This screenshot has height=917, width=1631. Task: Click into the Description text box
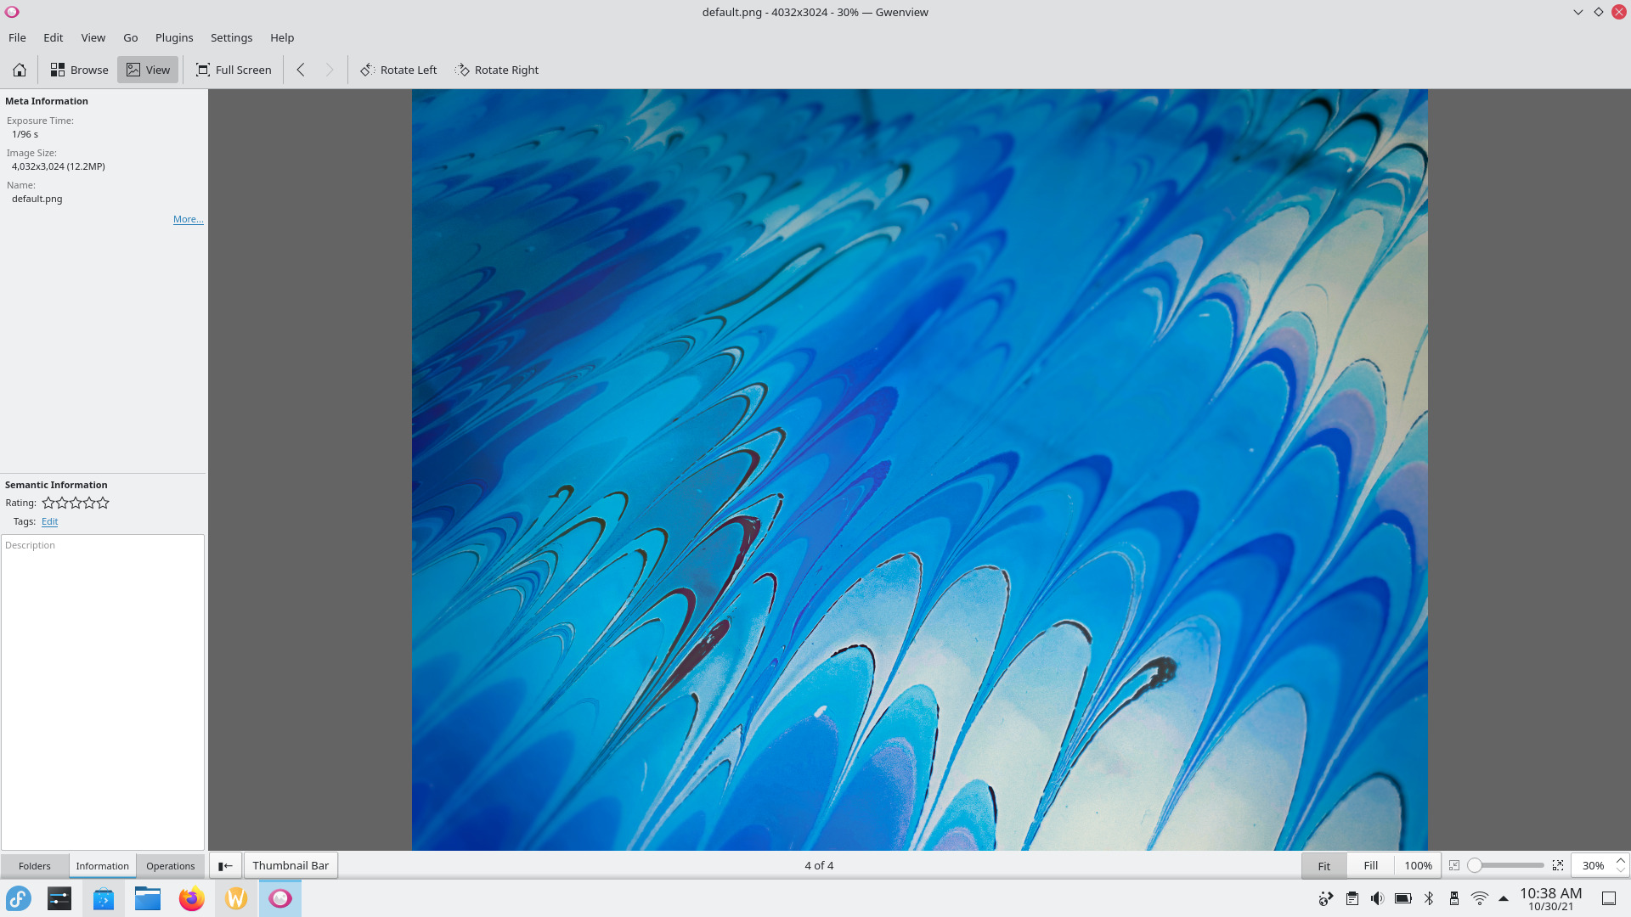tap(103, 692)
